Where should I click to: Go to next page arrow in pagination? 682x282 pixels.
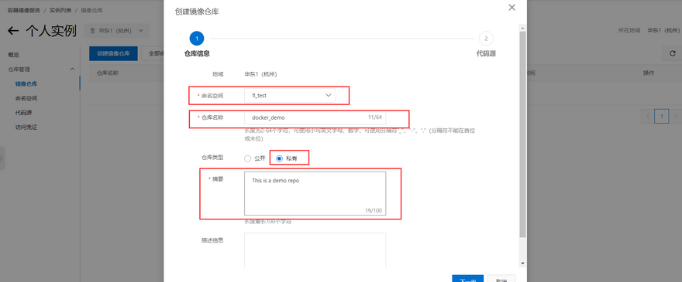click(x=675, y=116)
